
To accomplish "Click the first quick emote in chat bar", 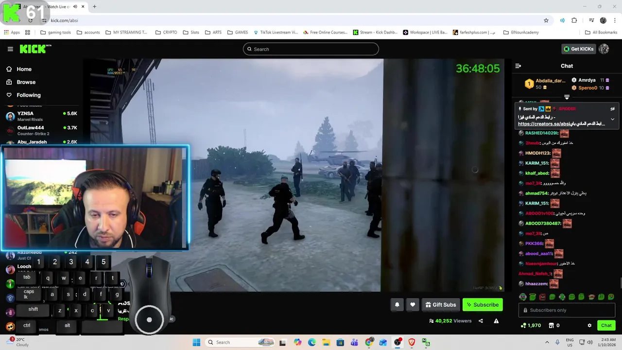I will tap(523, 297).
